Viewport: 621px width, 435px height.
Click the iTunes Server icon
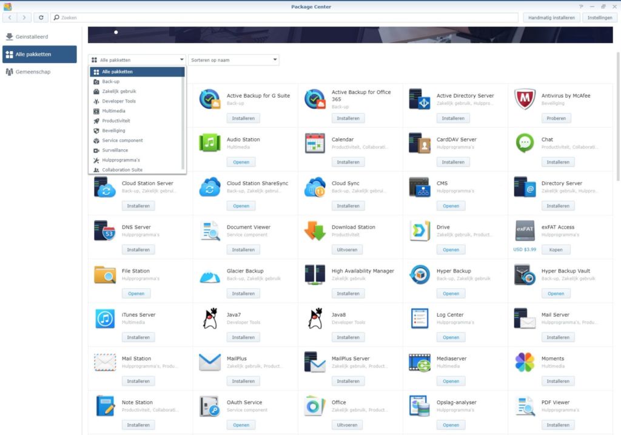coord(104,319)
